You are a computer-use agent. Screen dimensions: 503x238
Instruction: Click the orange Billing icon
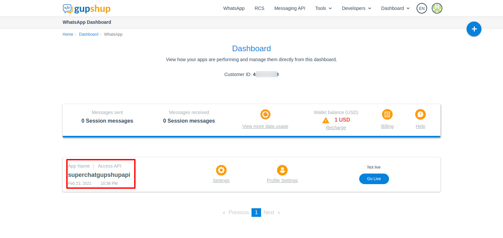pyautogui.click(x=387, y=114)
